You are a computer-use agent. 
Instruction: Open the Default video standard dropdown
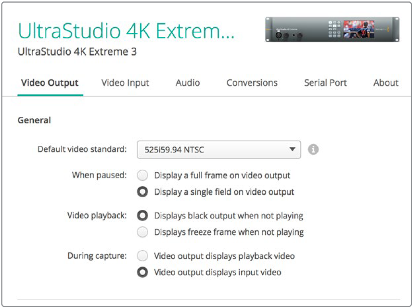point(218,150)
